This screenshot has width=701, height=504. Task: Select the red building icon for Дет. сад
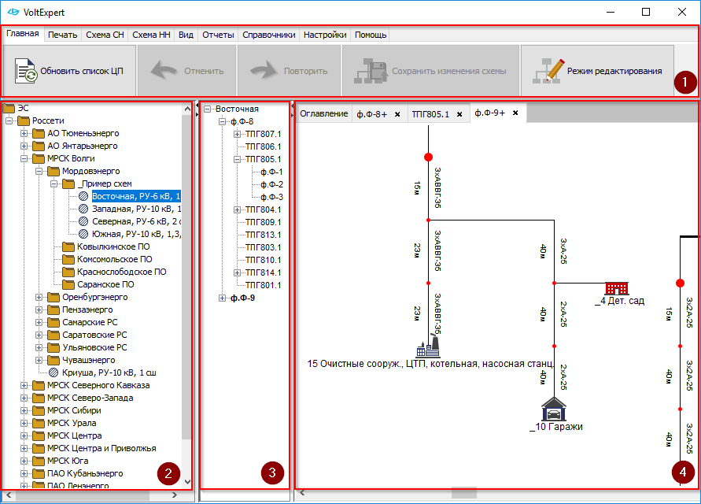(617, 288)
